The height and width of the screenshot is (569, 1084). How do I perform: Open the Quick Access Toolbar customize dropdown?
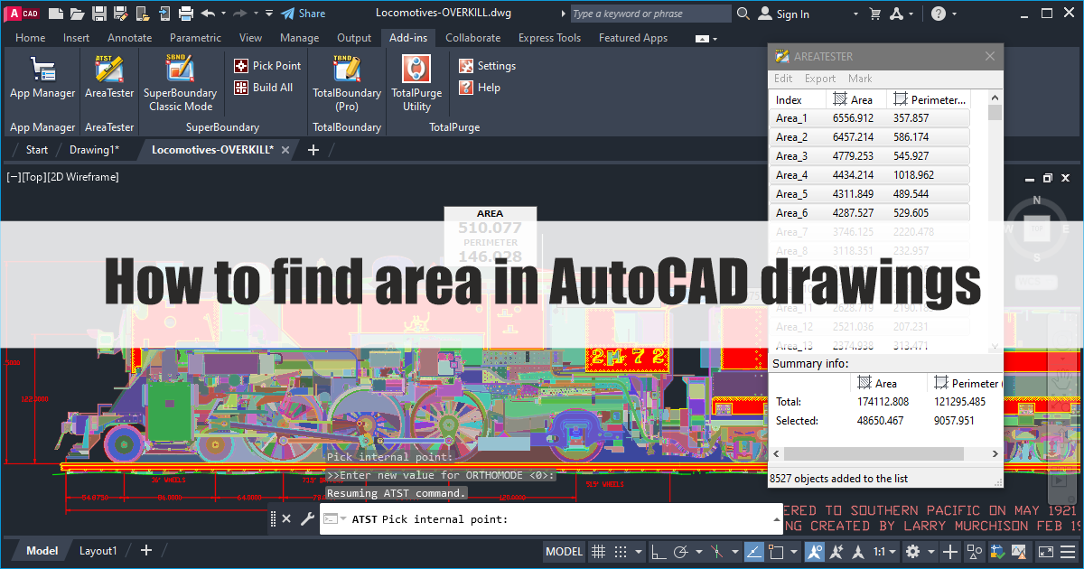[269, 14]
